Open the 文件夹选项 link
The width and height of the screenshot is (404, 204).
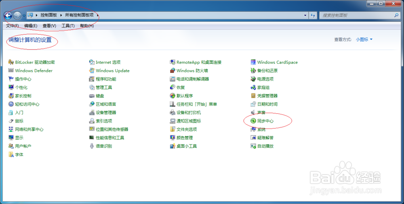click(x=187, y=129)
